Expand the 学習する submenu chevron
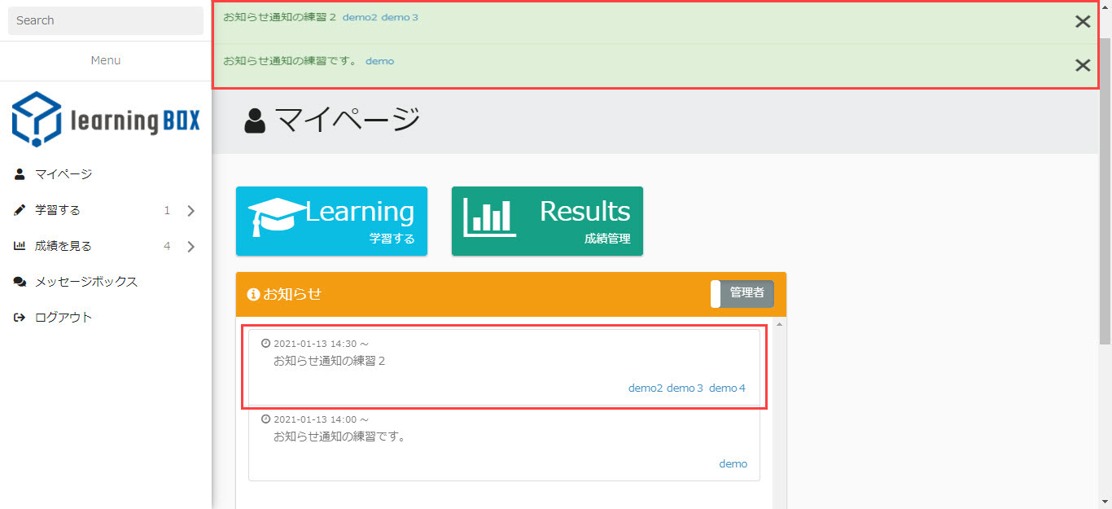The width and height of the screenshot is (1112, 509). point(191,211)
